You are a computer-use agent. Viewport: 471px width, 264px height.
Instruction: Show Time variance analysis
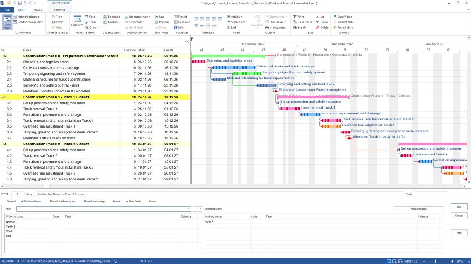point(57,16)
